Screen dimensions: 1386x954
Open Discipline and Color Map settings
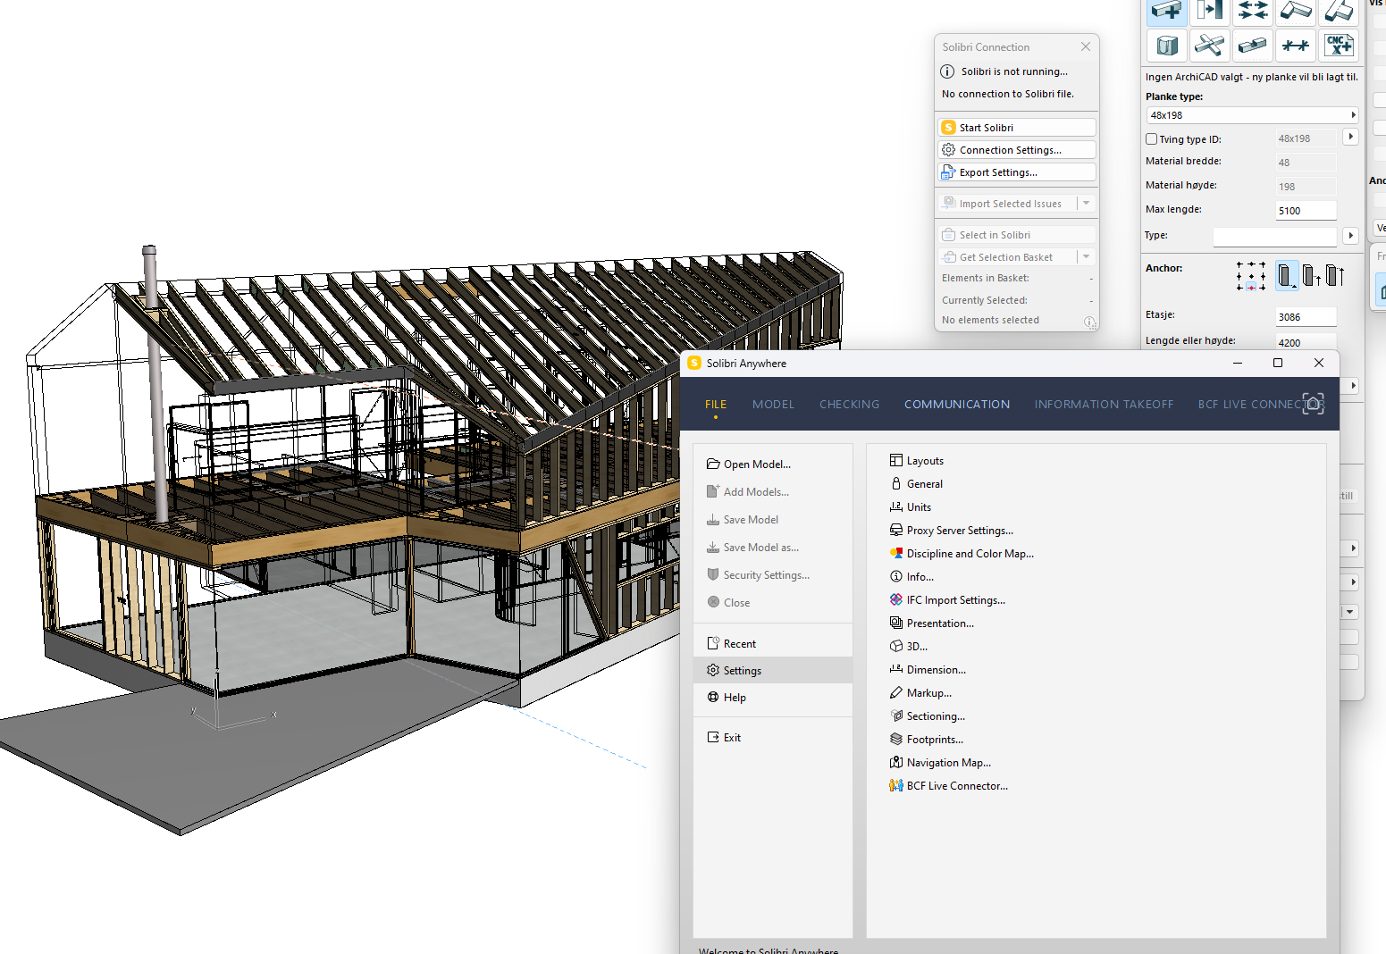[x=970, y=554]
